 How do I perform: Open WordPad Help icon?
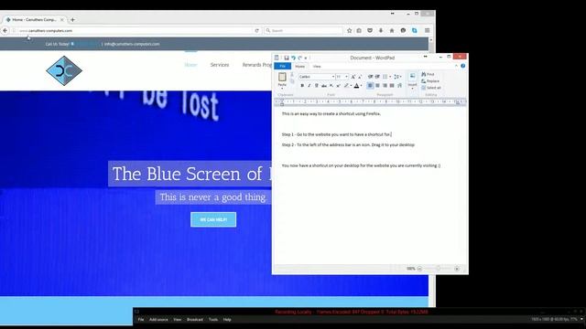point(462,66)
